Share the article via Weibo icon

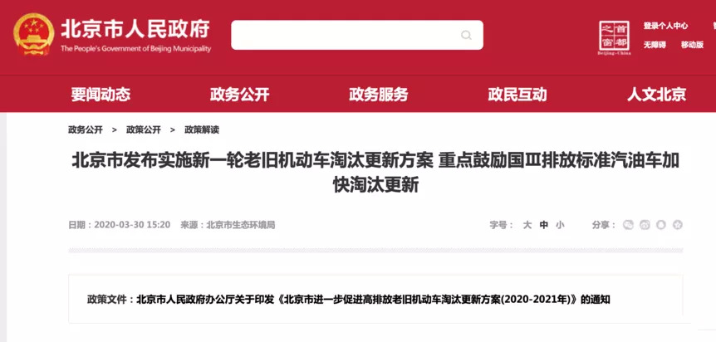tap(645, 225)
